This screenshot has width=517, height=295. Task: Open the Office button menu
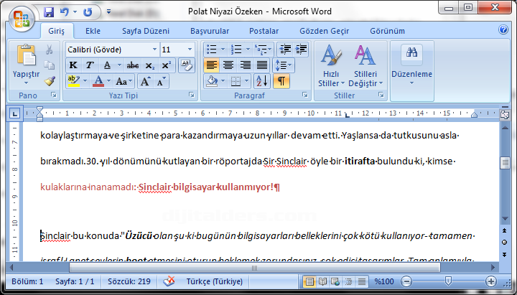[22, 19]
